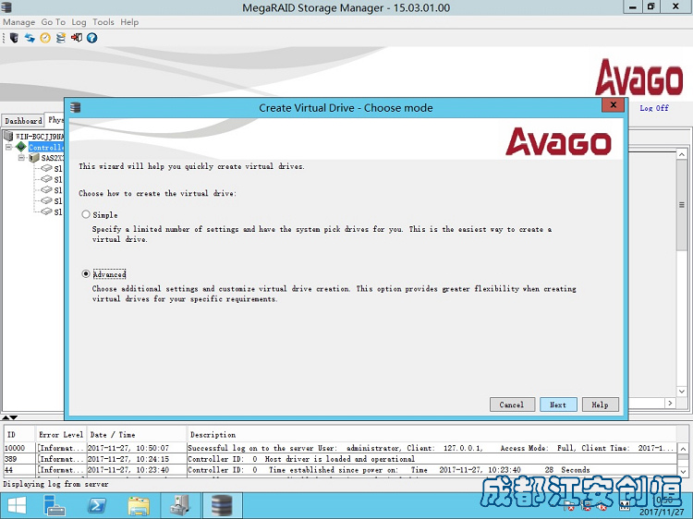Image resolution: width=693 pixels, height=519 pixels.
Task: Click the server icon in the toolbar
Action: [x=14, y=38]
